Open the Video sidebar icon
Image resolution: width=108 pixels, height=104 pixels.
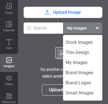pyautogui.click(x=9, y=78)
